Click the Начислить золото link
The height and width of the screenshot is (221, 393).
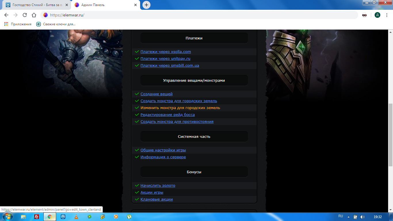158,186
